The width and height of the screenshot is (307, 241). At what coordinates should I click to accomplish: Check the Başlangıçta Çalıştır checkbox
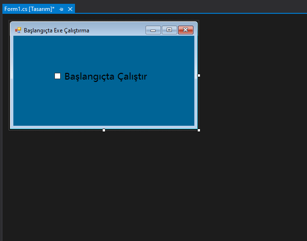point(57,76)
